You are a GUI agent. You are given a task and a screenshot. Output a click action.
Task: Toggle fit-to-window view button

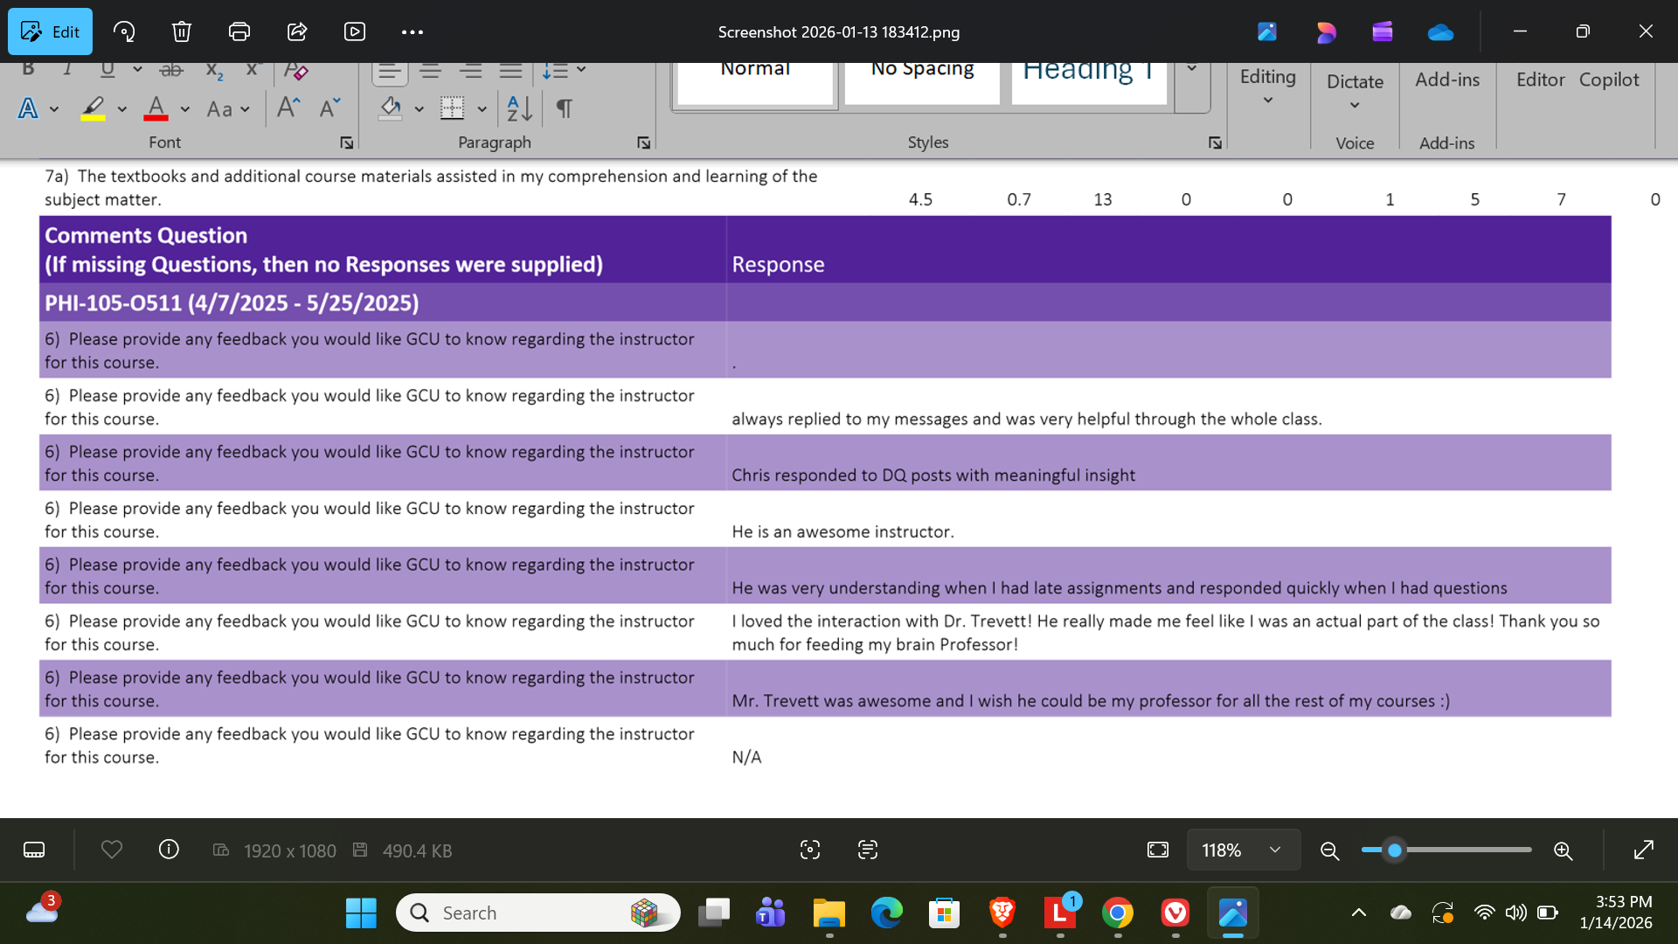click(1157, 850)
